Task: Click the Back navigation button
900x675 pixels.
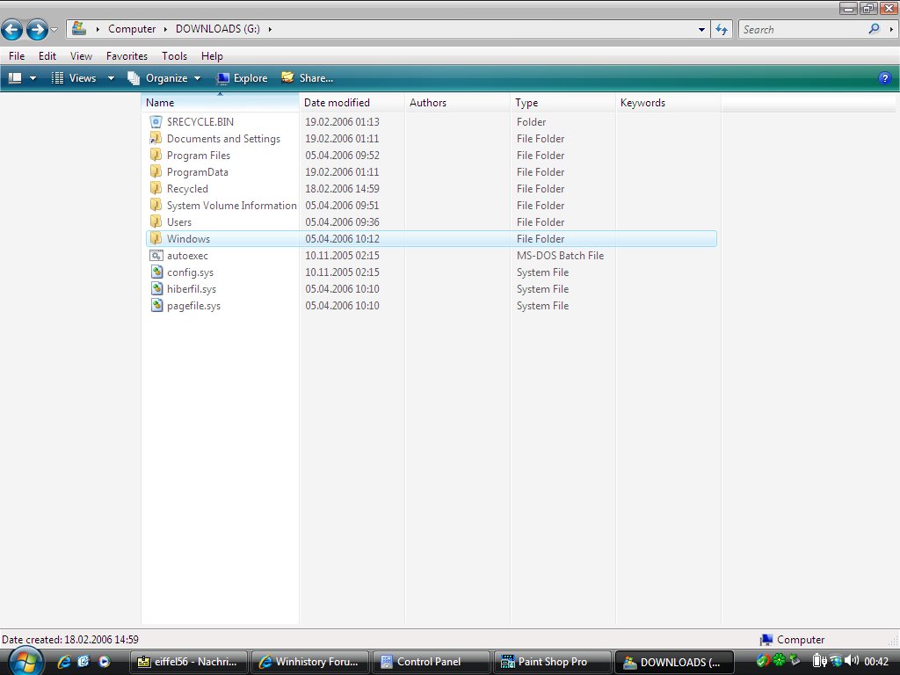Action: (x=11, y=29)
